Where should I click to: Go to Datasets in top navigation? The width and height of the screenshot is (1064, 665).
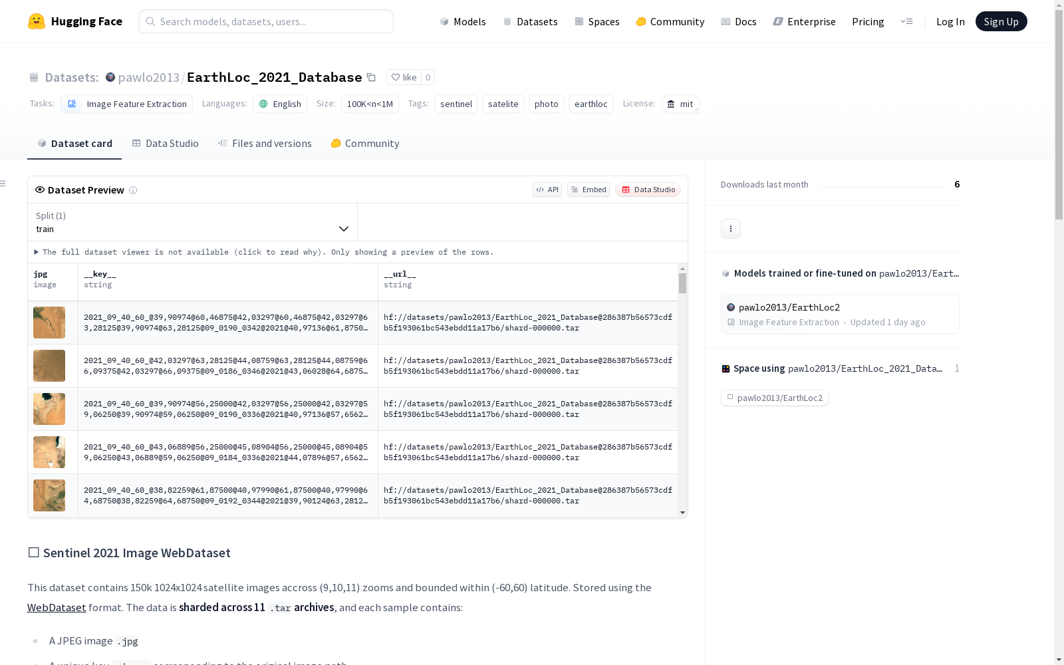(x=530, y=21)
